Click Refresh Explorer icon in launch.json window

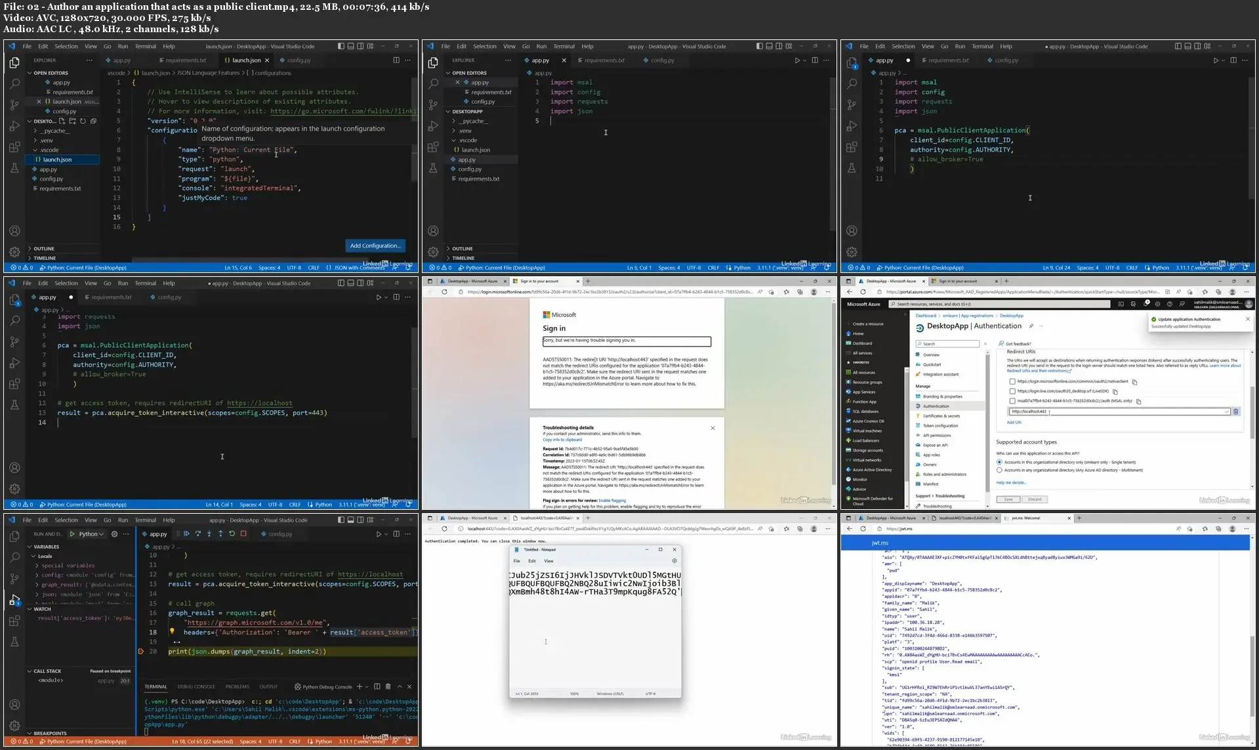pyautogui.click(x=83, y=121)
